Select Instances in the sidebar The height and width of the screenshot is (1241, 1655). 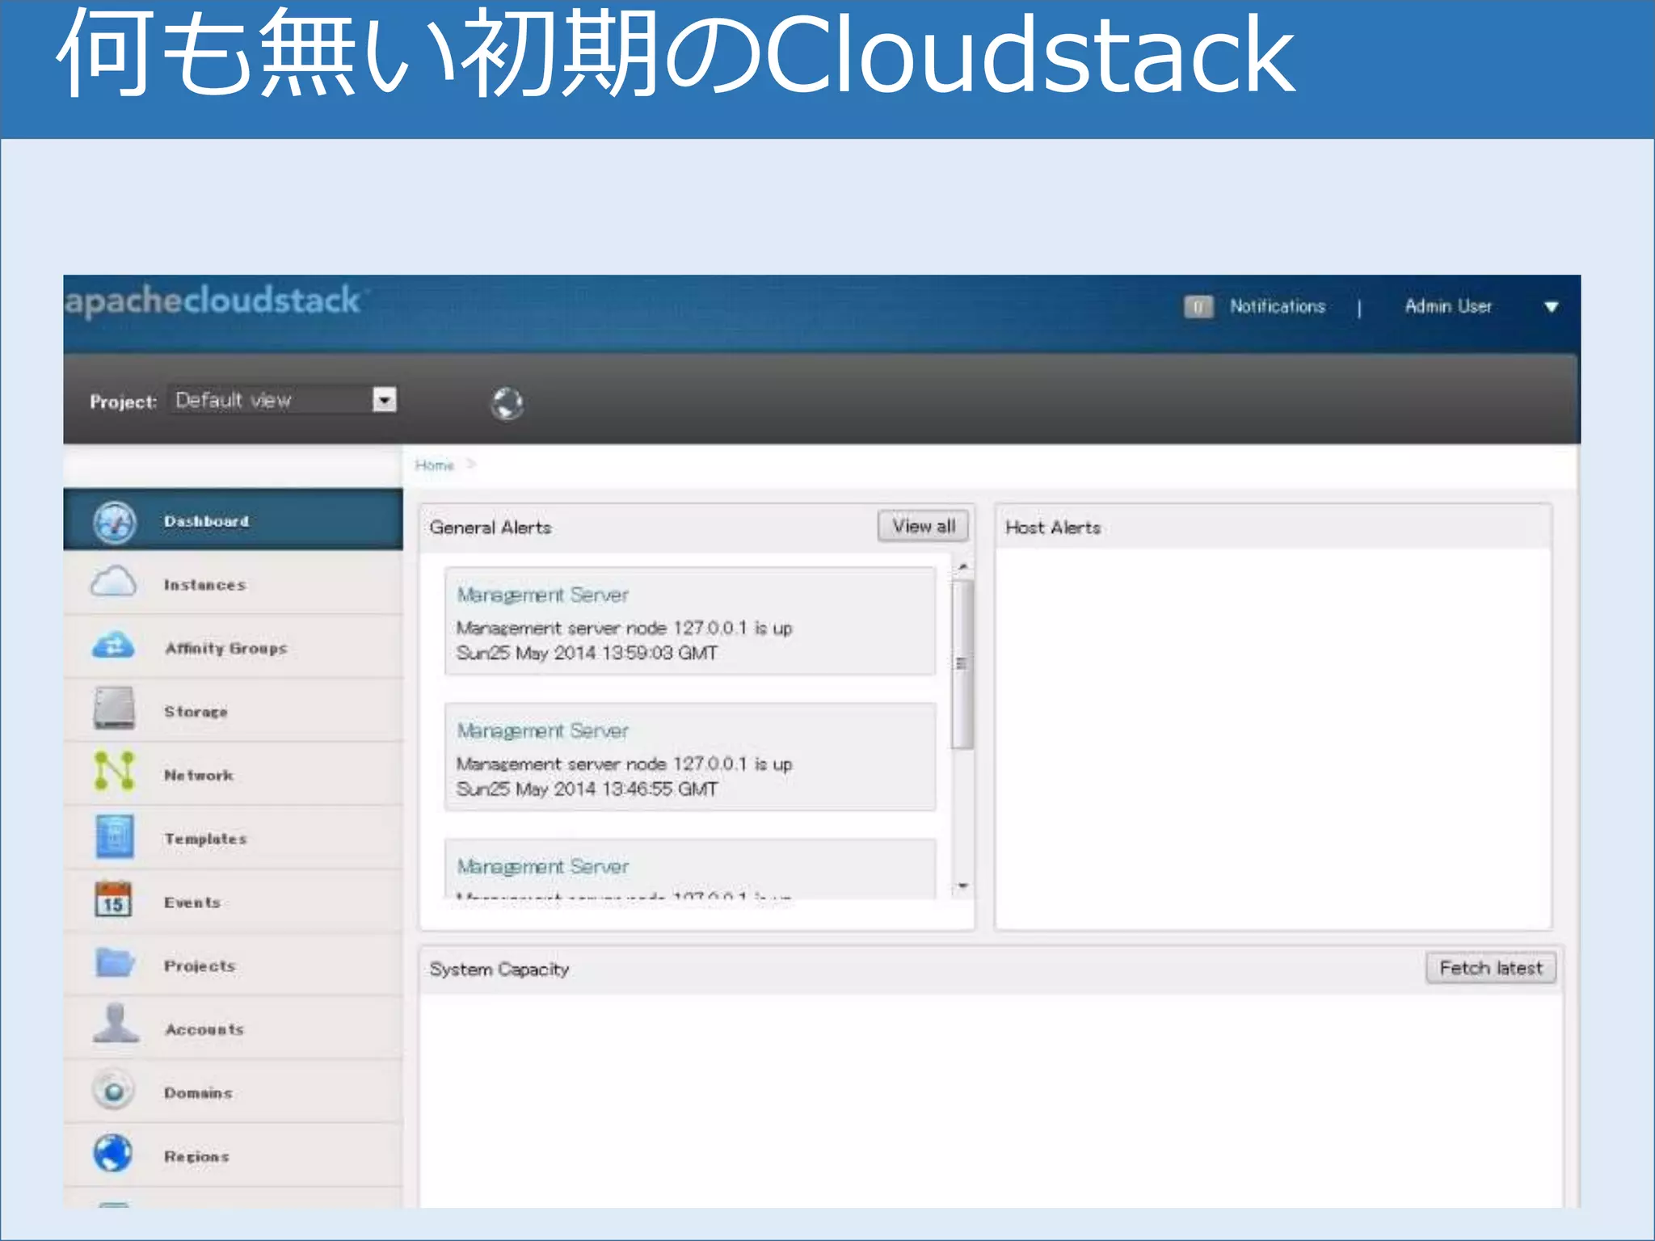pos(233,583)
